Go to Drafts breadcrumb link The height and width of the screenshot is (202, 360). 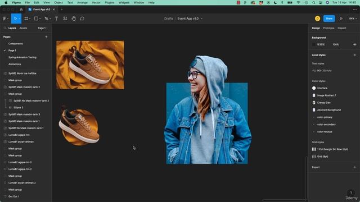[169, 19]
